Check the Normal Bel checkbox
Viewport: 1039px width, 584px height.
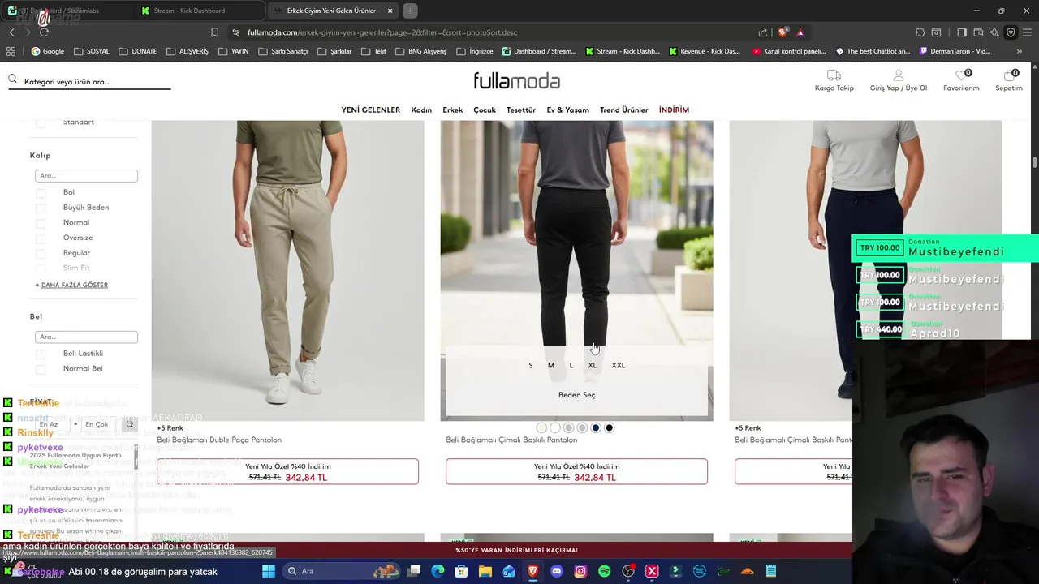coord(41,369)
